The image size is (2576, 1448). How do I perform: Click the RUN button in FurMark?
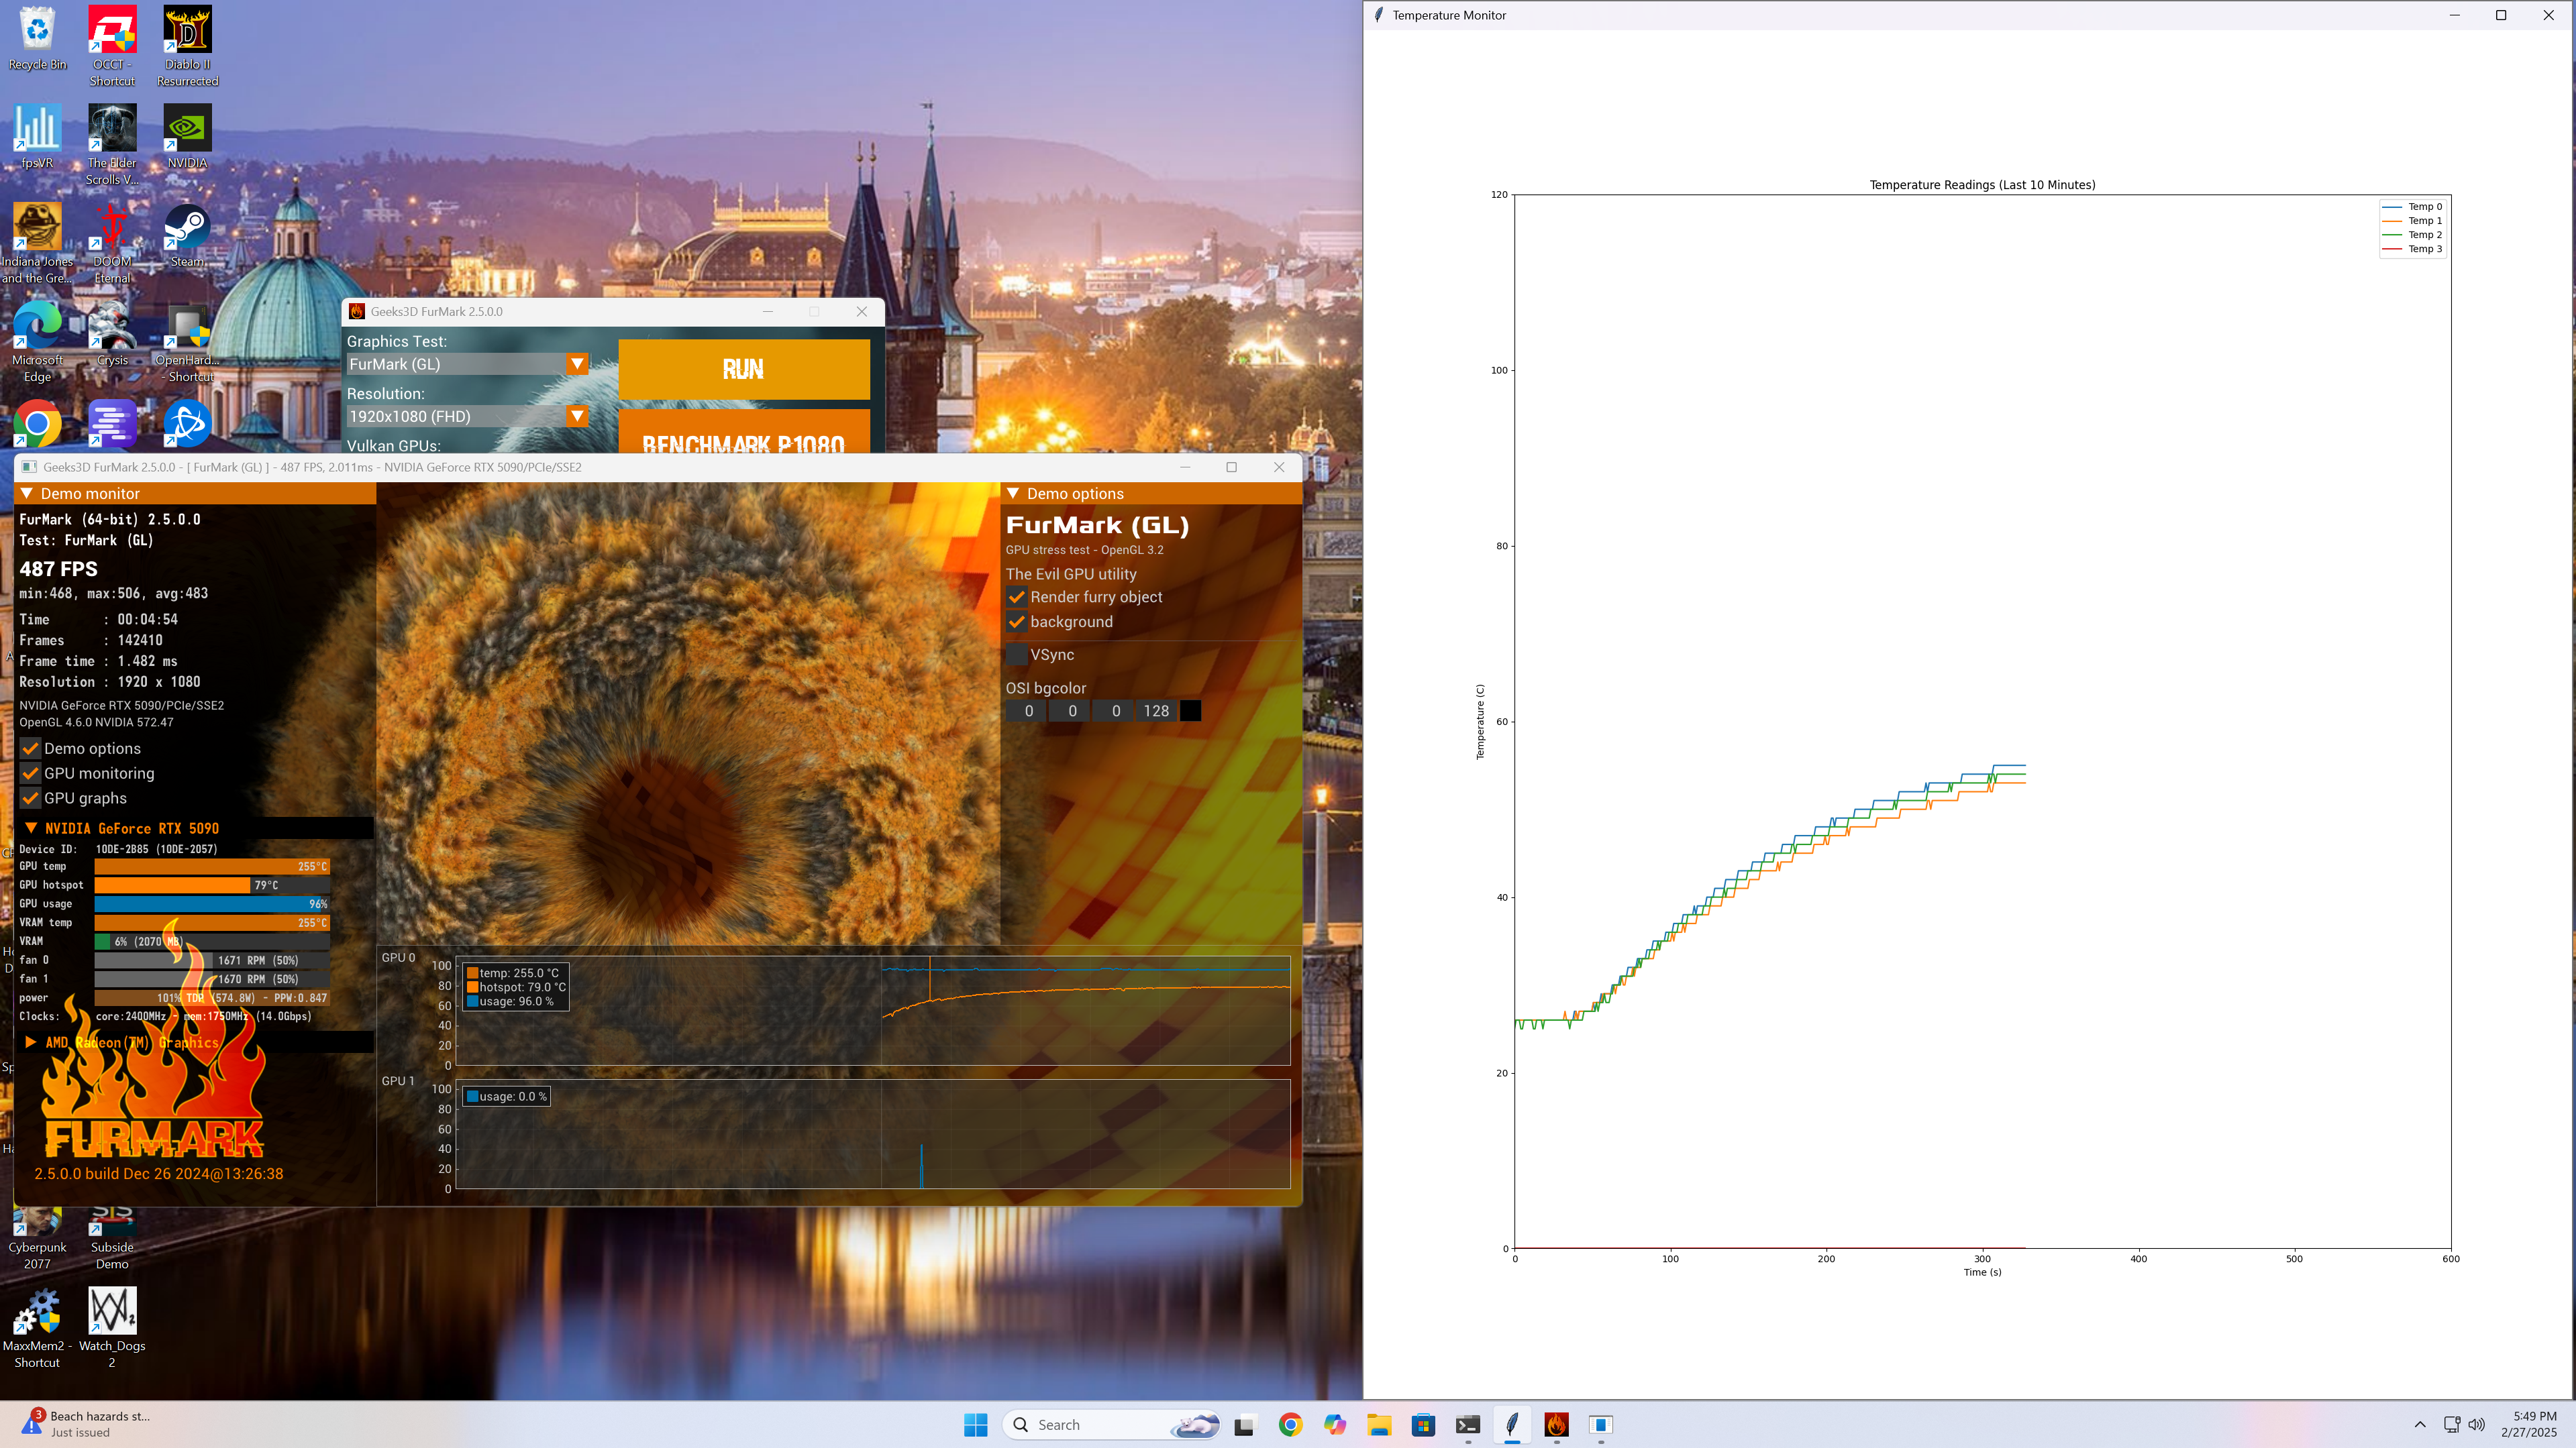tap(743, 369)
